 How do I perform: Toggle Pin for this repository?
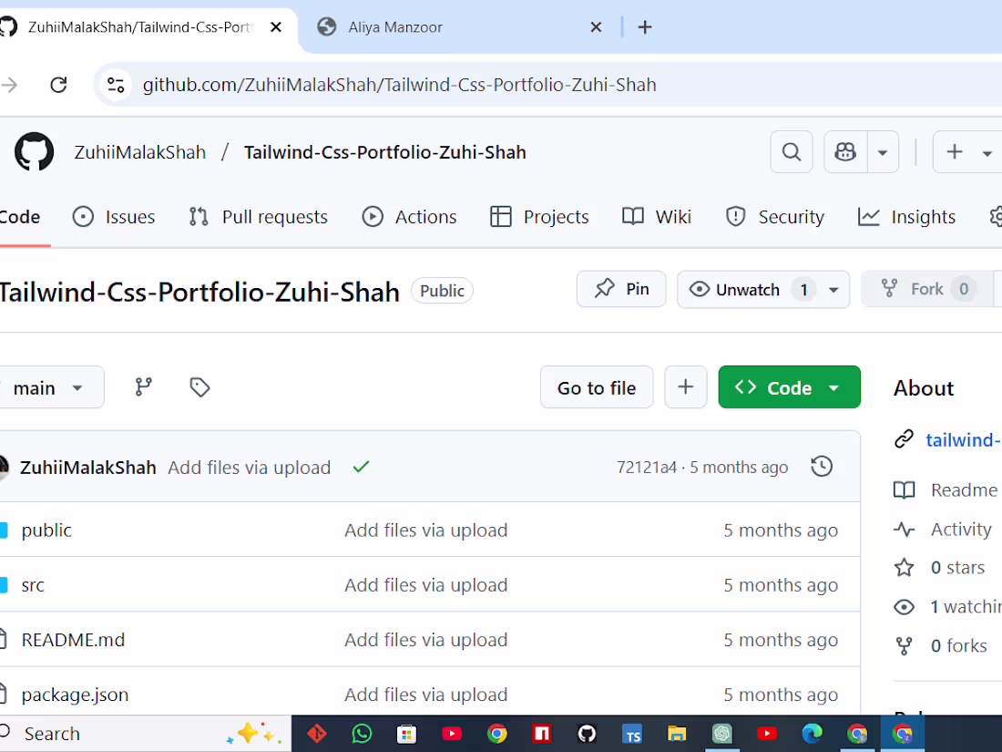tap(621, 289)
